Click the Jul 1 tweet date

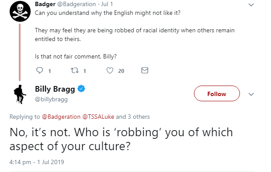[107, 4]
